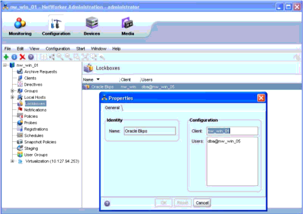This screenshot has width=303, height=214.
Task: Click the Snapshot Policies tree icon
Action: pos(20,142)
